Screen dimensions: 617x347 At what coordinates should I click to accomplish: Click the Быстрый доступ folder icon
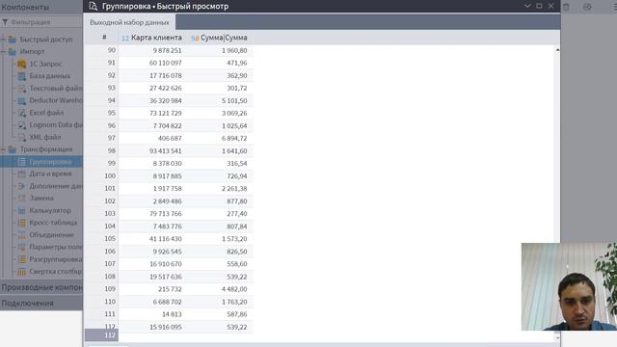[x=13, y=40]
